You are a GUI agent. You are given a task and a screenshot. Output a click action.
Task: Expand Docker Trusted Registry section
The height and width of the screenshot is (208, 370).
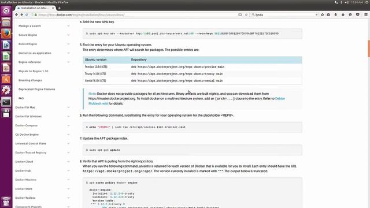pos(68,153)
